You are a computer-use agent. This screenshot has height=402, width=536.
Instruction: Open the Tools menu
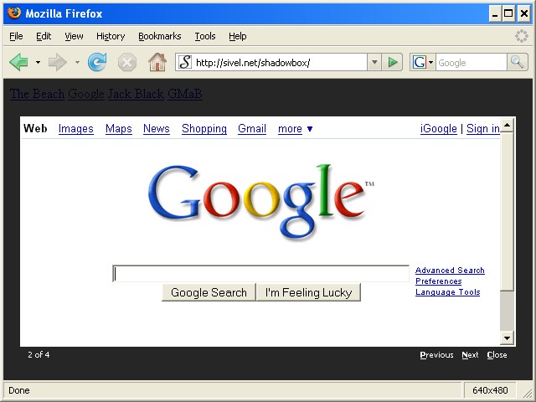coord(205,36)
